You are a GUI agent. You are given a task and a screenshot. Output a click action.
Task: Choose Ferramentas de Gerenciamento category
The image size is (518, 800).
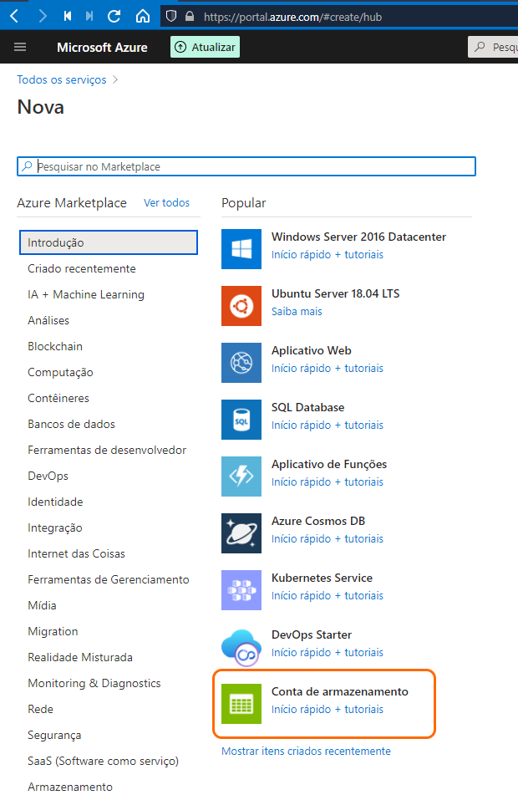pyautogui.click(x=109, y=579)
